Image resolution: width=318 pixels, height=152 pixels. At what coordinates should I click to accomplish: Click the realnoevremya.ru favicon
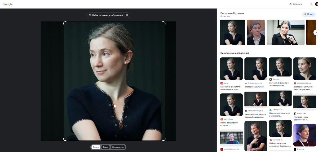point(246,111)
